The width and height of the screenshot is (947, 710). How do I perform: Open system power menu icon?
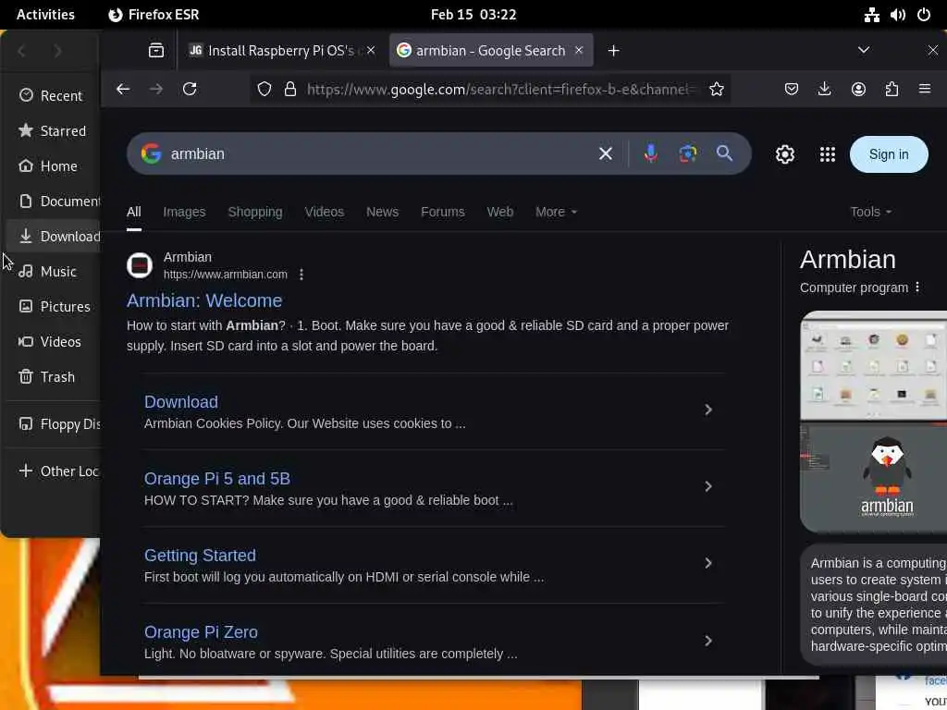point(924,15)
